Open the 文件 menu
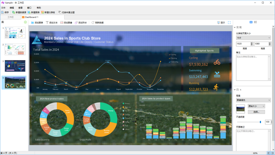The width and height of the screenshot is (275, 155). 3,8
